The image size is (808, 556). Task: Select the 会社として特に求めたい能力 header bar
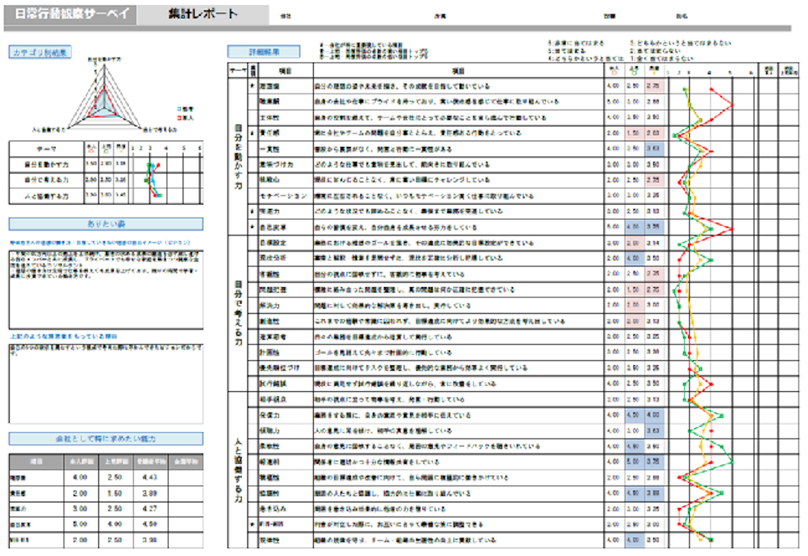coord(105,439)
